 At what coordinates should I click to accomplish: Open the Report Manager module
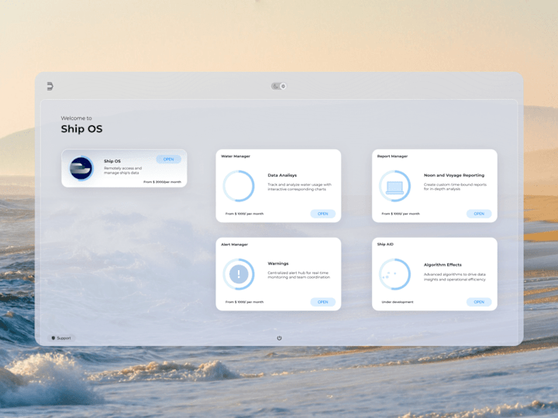pos(479,214)
